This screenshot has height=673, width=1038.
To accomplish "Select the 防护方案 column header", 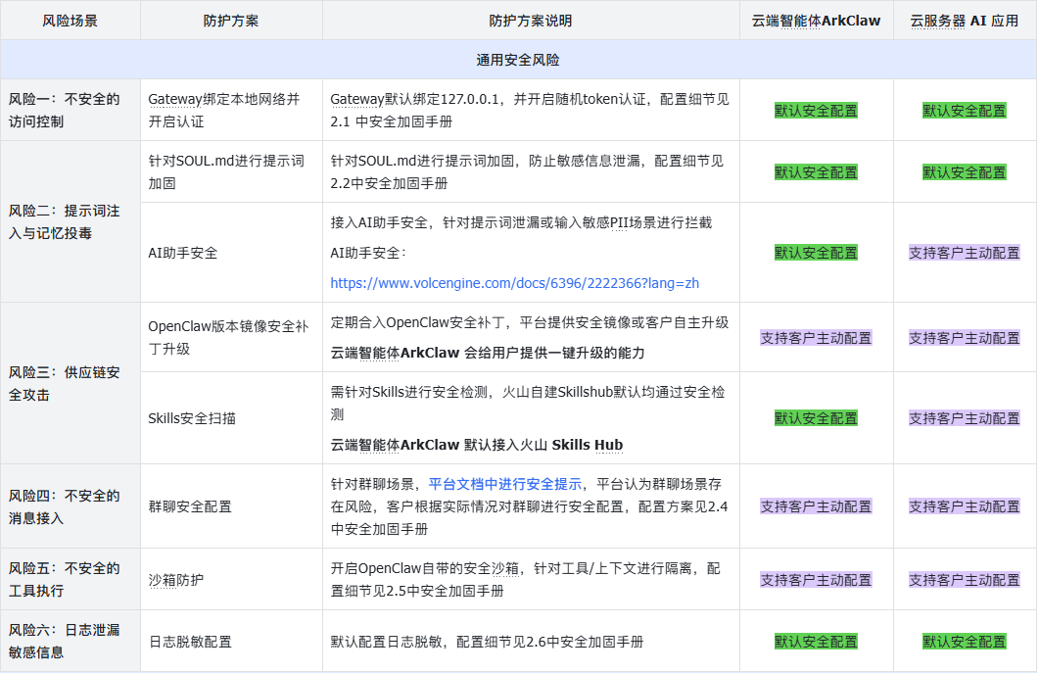I will 231,21.
